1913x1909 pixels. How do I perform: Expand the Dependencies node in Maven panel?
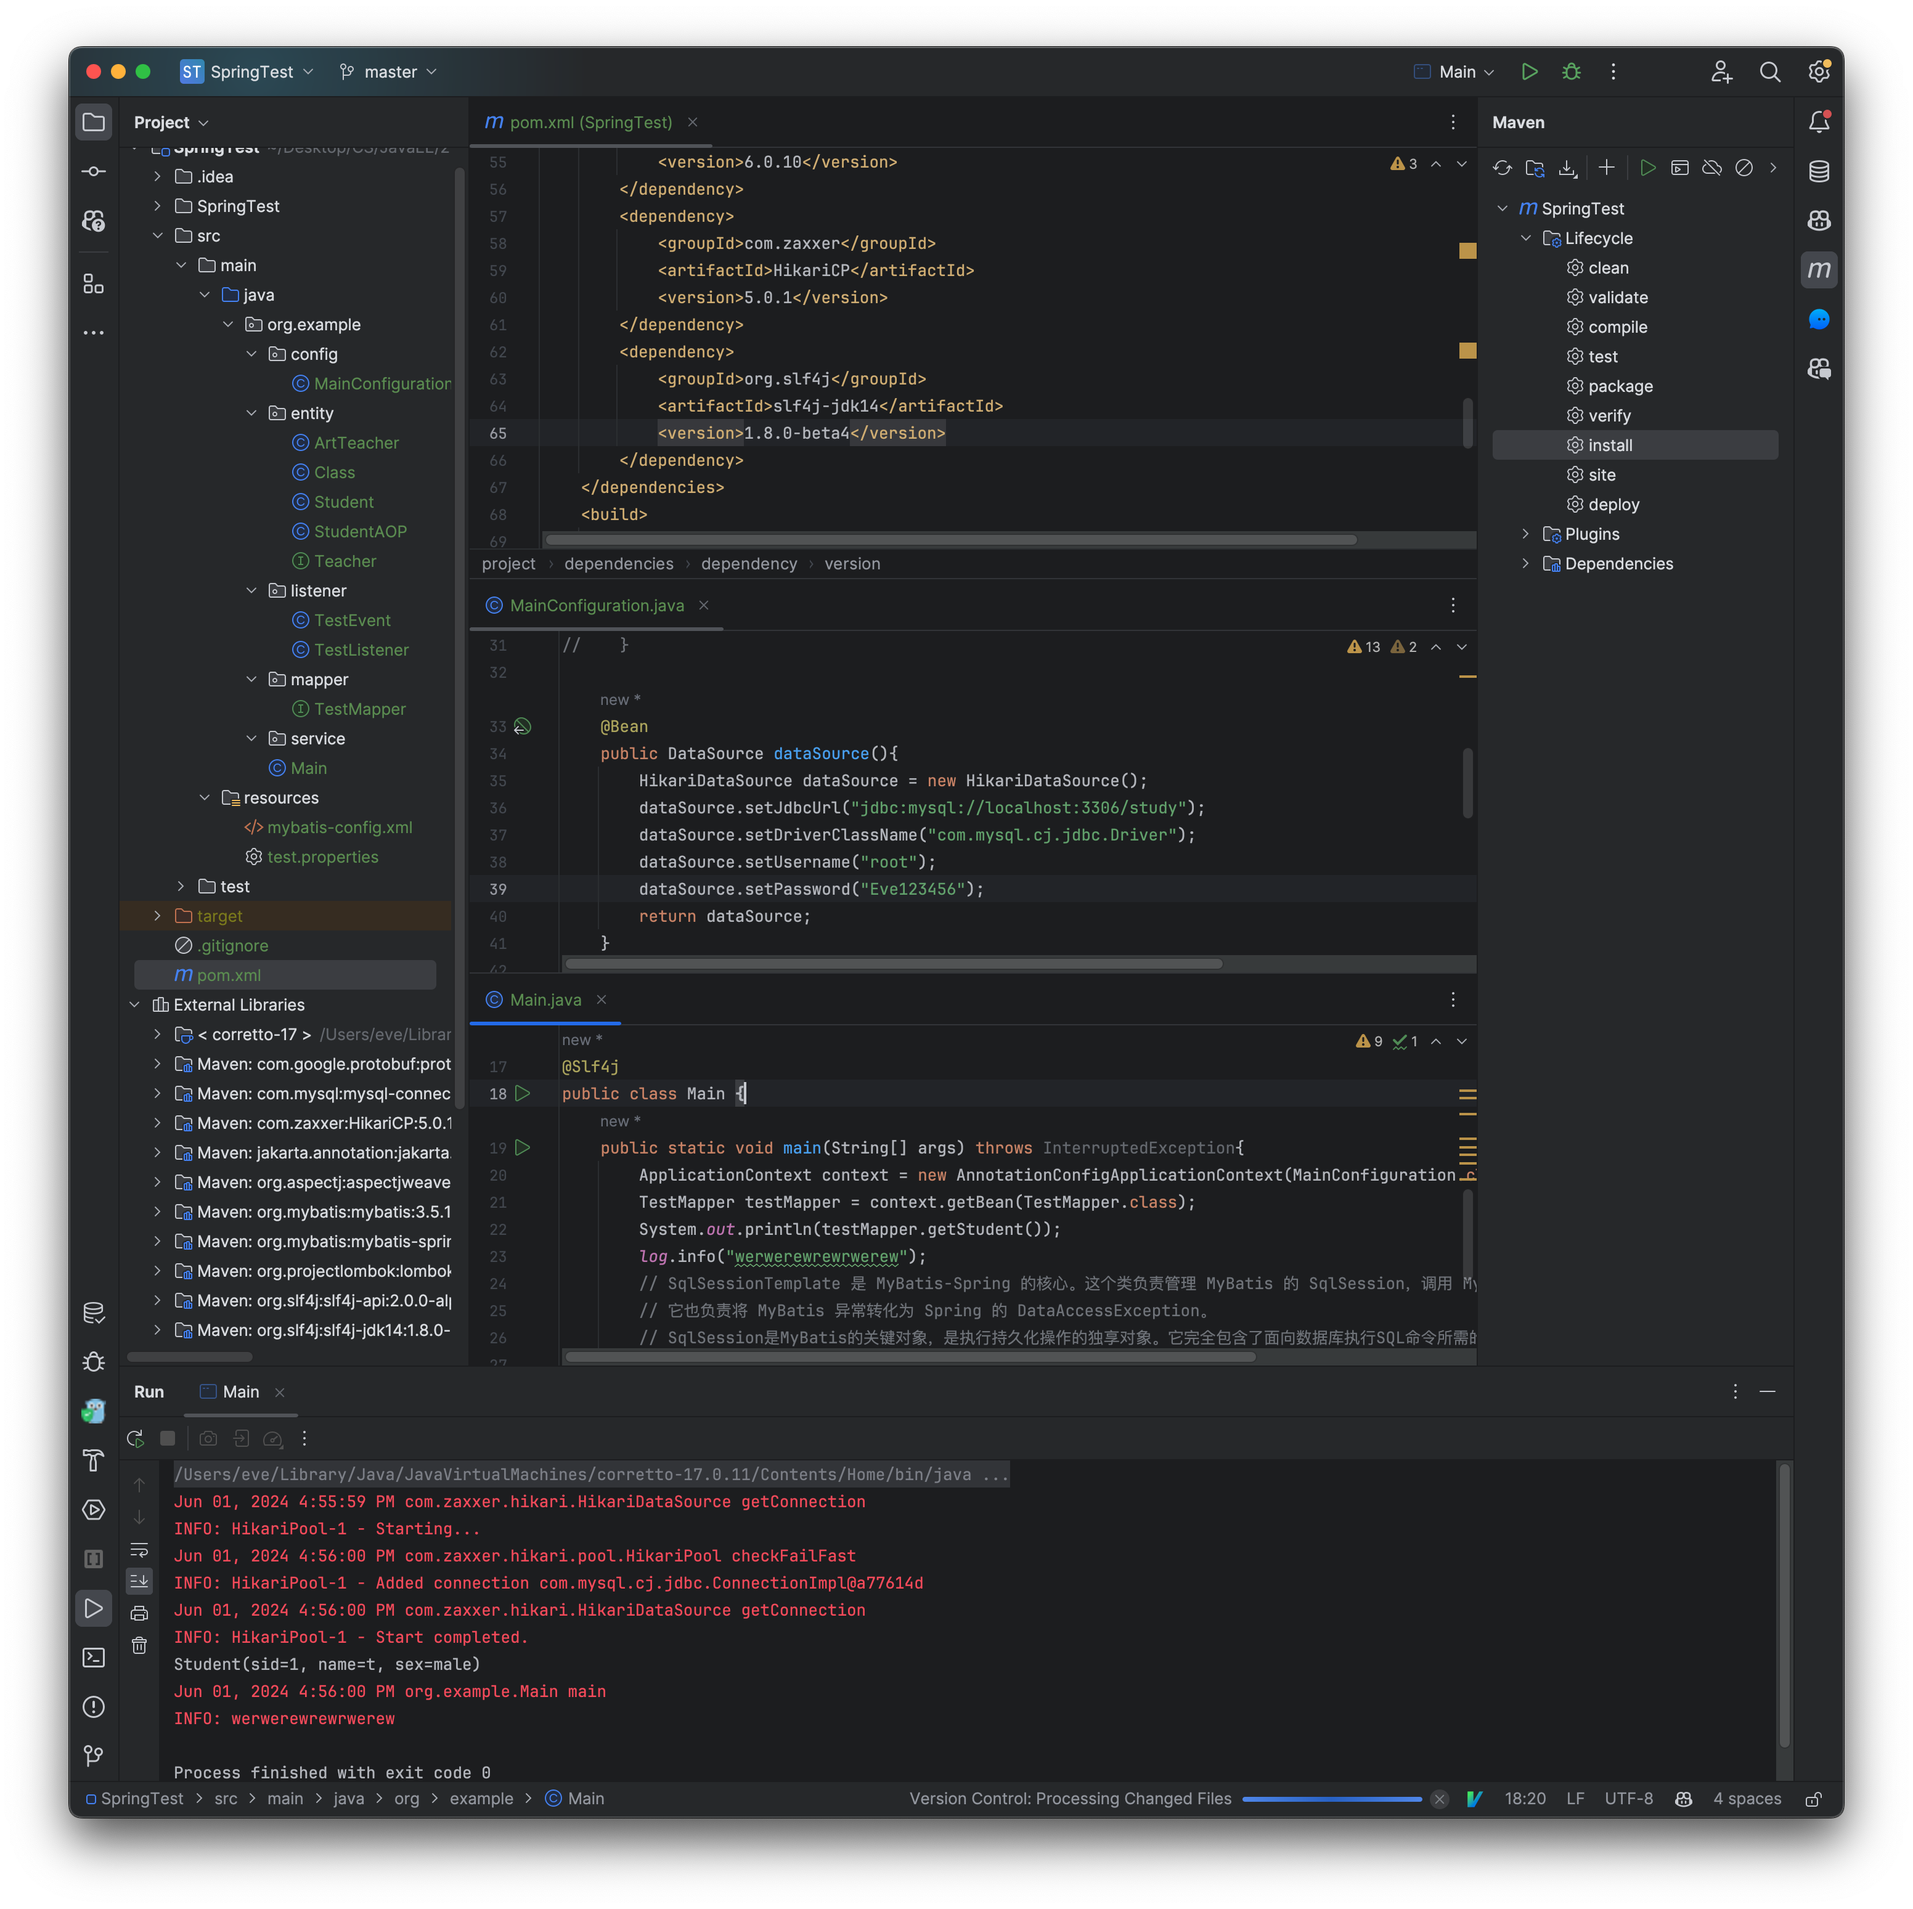tap(1526, 563)
